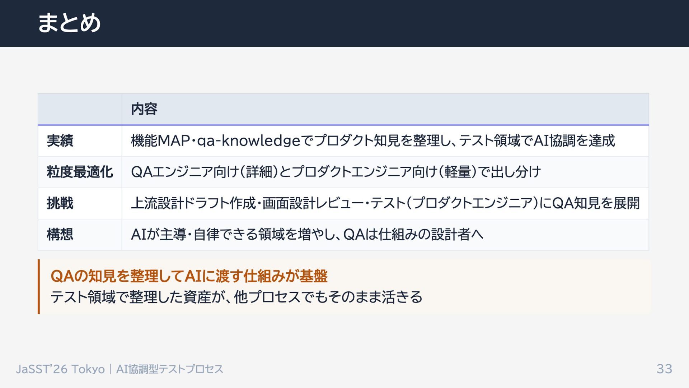Click the empty header cell above 実績
689x388 pixels.
(x=80, y=109)
